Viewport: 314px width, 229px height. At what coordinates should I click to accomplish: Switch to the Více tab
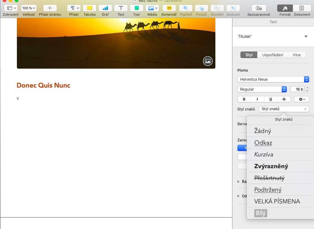tap(297, 55)
